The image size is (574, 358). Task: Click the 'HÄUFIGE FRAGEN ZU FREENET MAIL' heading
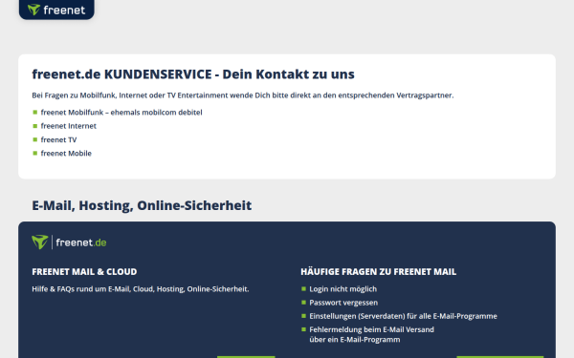pyautogui.click(x=379, y=272)
